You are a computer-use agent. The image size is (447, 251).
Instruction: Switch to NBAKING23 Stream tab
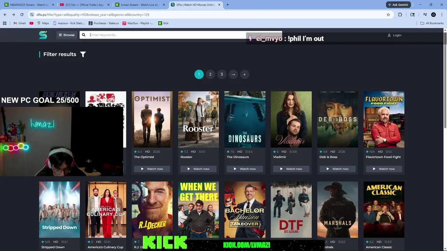tap(29, 5)
